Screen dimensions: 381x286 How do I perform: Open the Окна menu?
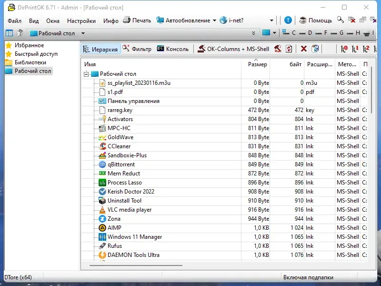pyautogui.click(x=53, y=20)
